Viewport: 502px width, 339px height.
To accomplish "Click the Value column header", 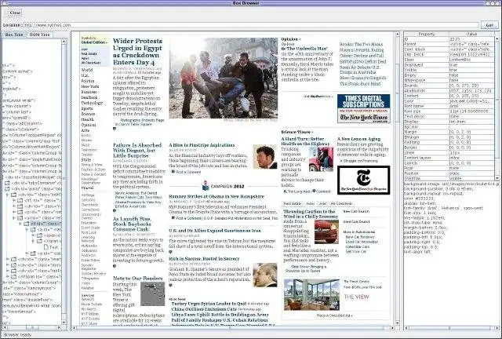I will [471, 34].
